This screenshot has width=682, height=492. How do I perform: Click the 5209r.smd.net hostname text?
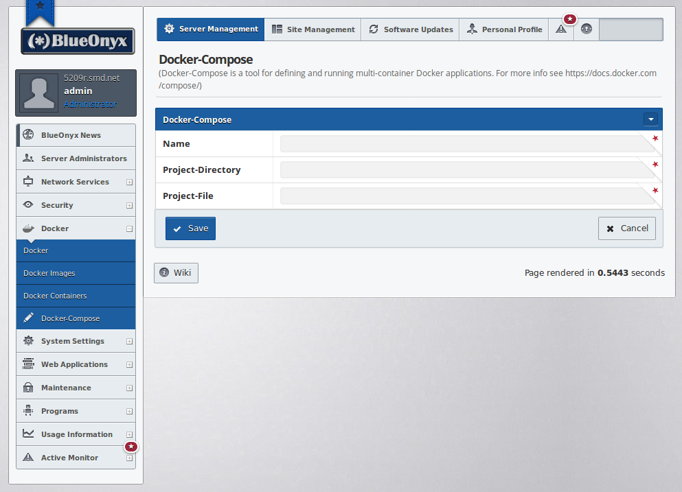(92, 78)
